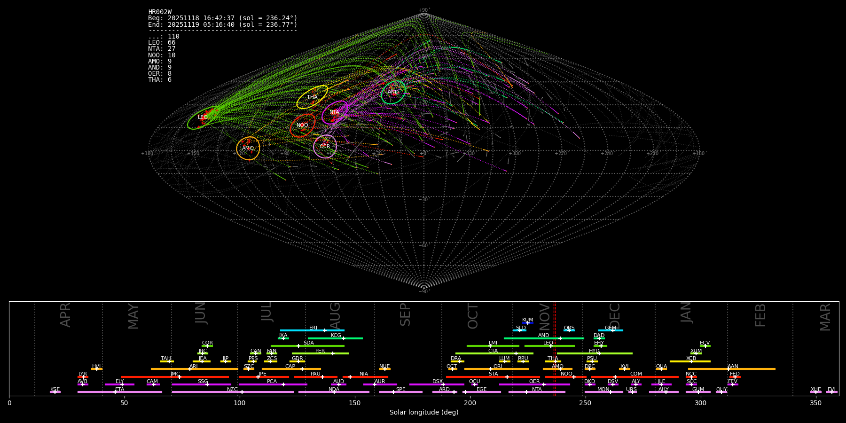Click the green ECV shower bar

(x=705, y=346)
